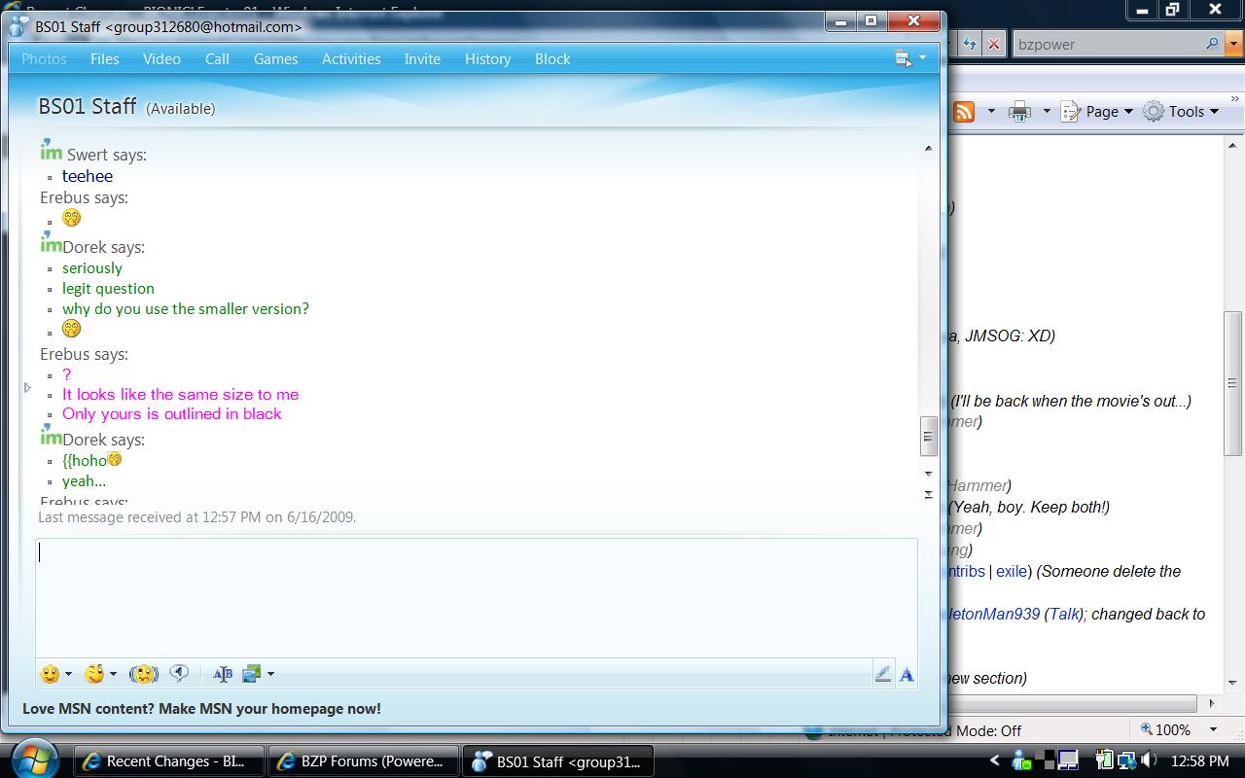Screen dimensions: 1245x778
Task: Switch to BZP Forums taskbar button
Action: (x=363, y=761)
